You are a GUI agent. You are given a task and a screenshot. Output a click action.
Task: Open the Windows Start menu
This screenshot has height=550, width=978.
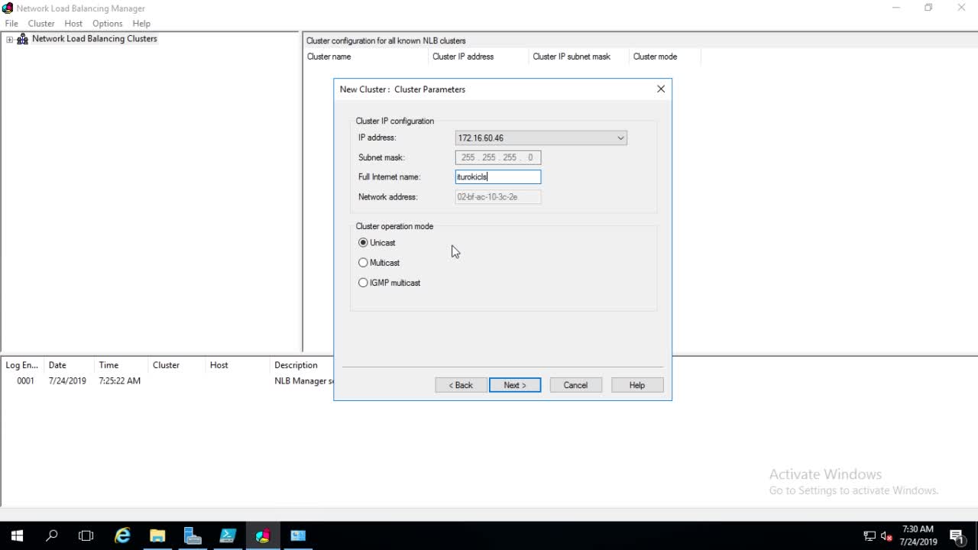click(17, 536)
